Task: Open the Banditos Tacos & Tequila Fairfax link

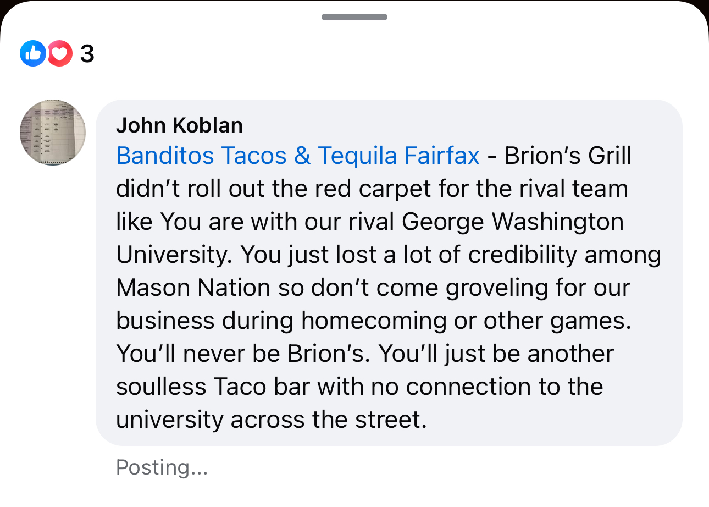Action: [298, 156]
